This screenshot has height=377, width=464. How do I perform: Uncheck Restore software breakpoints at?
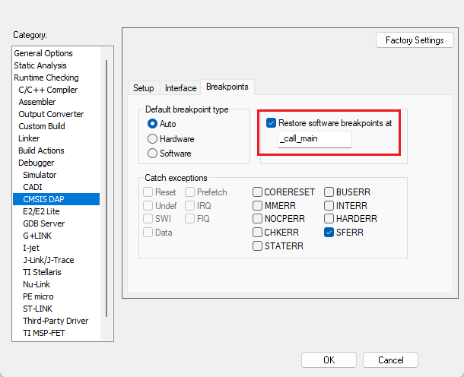point(271,122)
